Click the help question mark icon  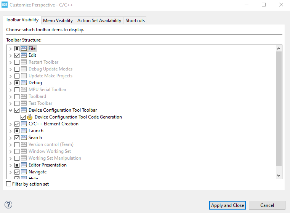pyautogui.click(x=8, y=205)
